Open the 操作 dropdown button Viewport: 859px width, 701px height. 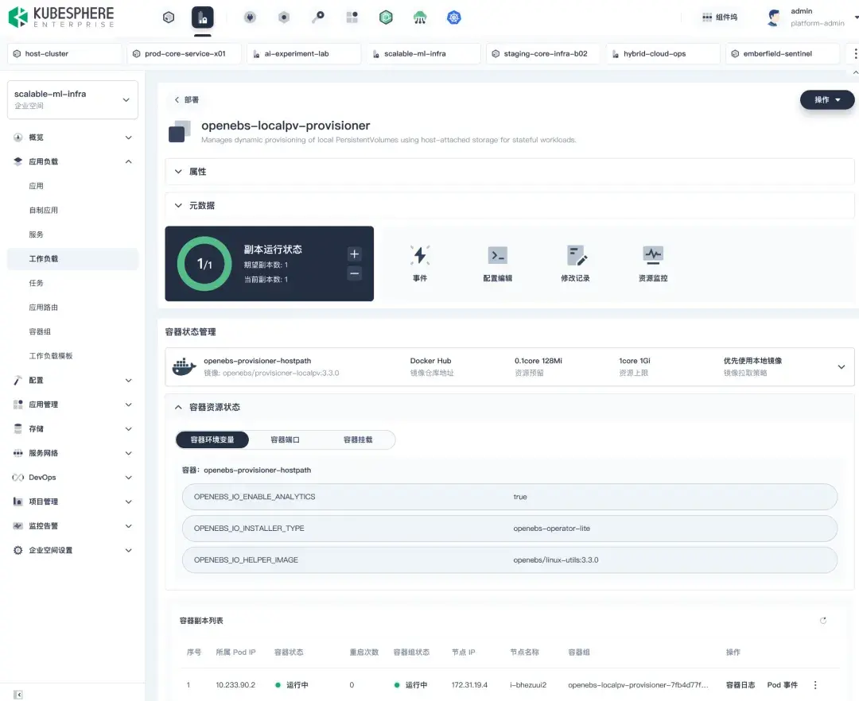tap(827, 100)
